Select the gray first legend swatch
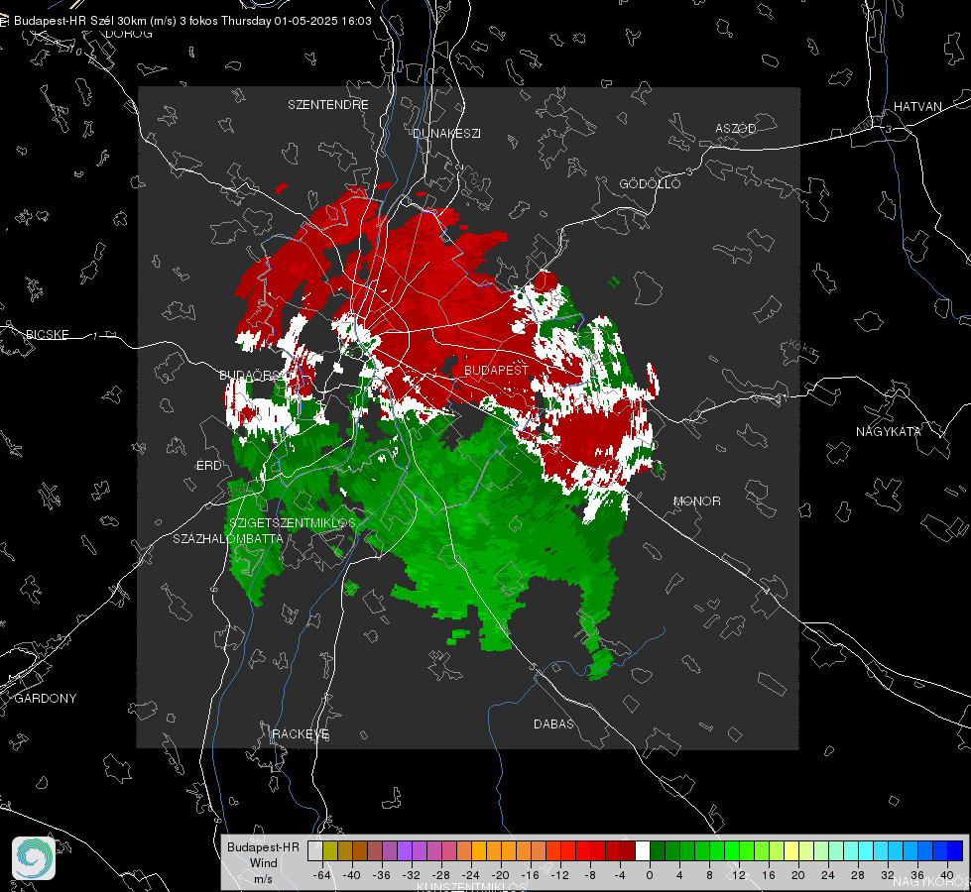Image resolution: width=971 pixels, height=892 pixels. (315, 850)
